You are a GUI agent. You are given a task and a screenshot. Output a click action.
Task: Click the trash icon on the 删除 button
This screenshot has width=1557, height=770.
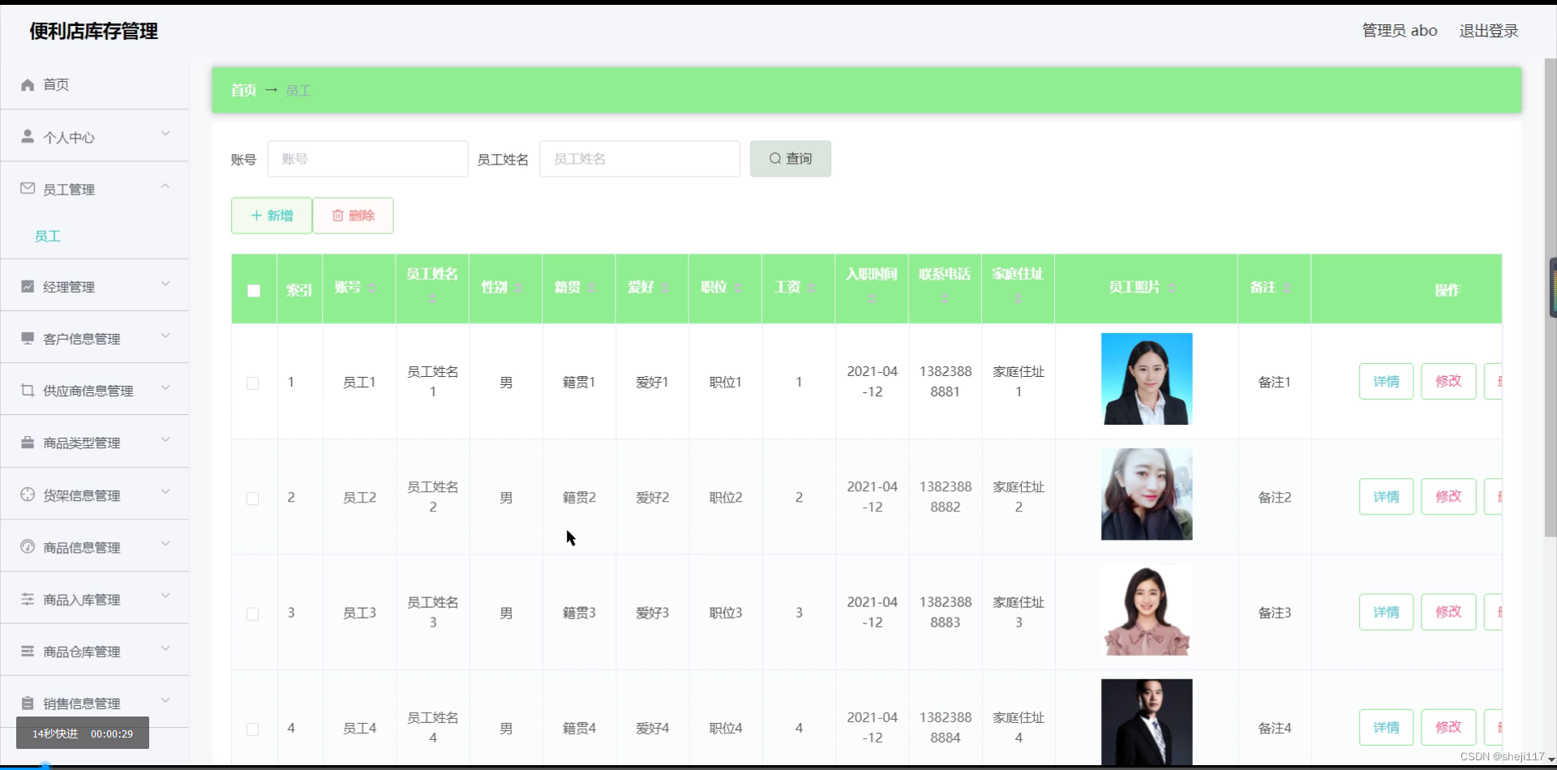click(x=338, y=216)
